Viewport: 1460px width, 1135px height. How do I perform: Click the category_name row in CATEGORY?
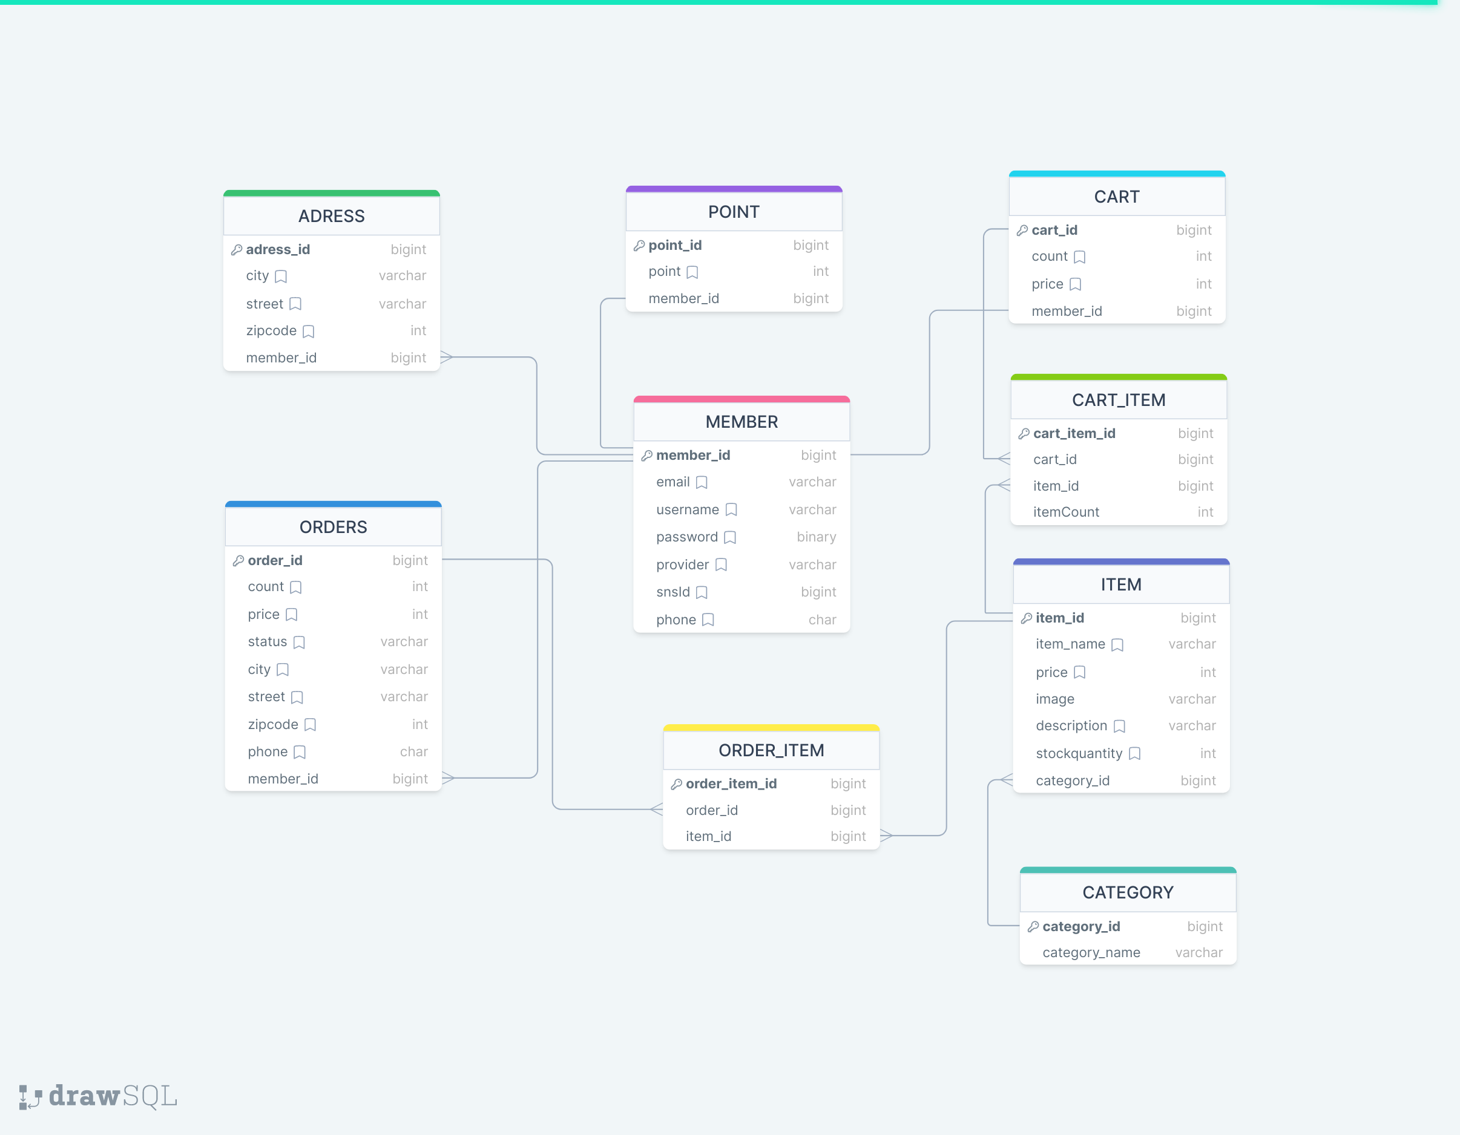click(x=1128, y=953)
